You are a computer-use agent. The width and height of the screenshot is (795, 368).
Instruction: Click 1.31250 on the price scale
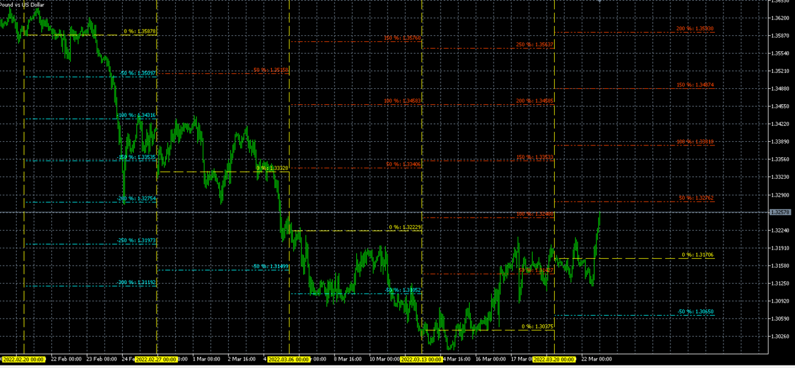(780, 283)
